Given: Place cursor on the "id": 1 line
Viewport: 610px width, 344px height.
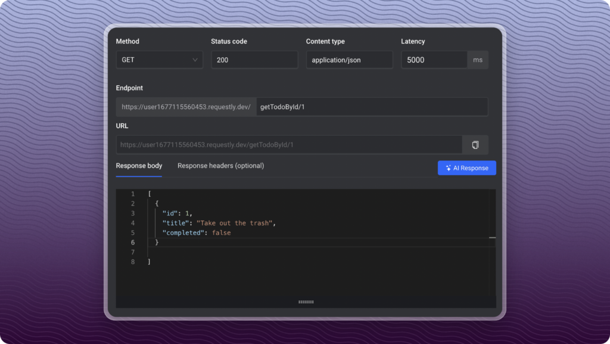Looking at the screenshot, I should (178, 213).
